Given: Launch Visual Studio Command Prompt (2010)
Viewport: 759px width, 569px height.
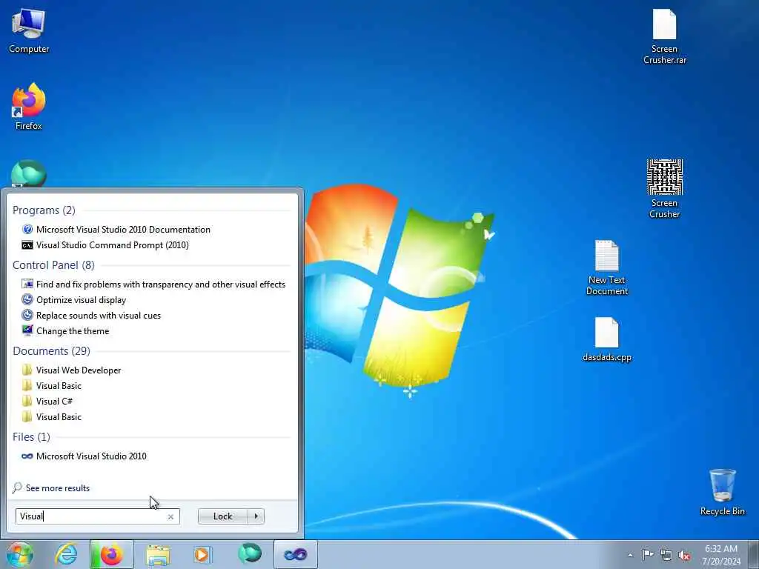Looking at the screenshot, I should (x=105, y=244).
